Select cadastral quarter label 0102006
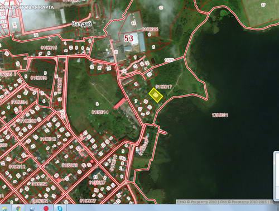 click(x=39, y=78)
